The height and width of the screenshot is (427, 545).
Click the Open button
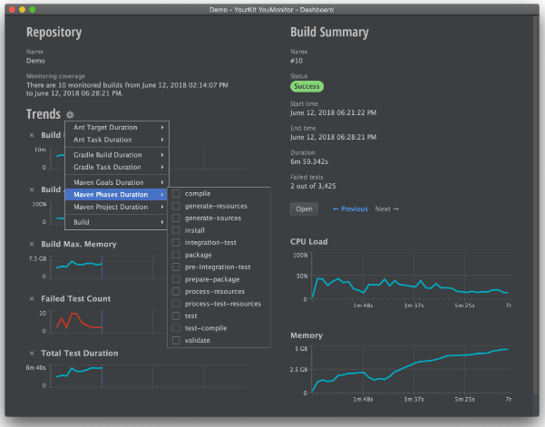point(304,209)
